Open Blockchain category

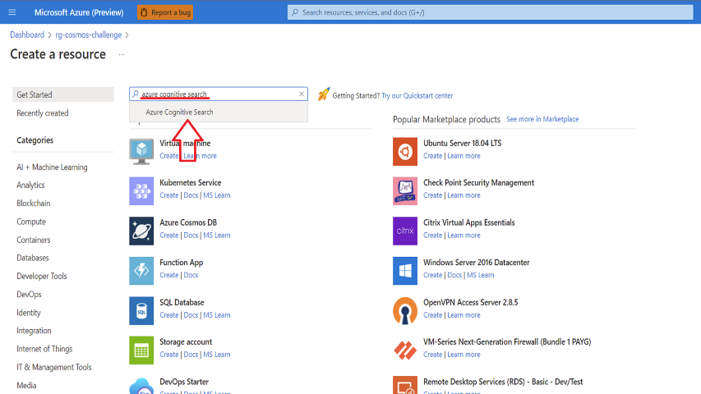(34, 204)
